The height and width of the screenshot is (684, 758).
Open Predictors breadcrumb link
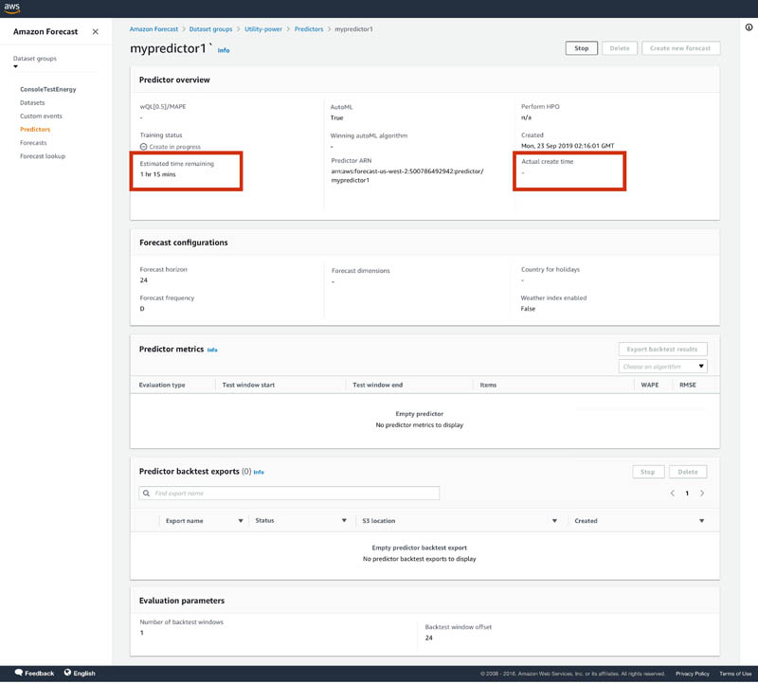click(309, 29)
